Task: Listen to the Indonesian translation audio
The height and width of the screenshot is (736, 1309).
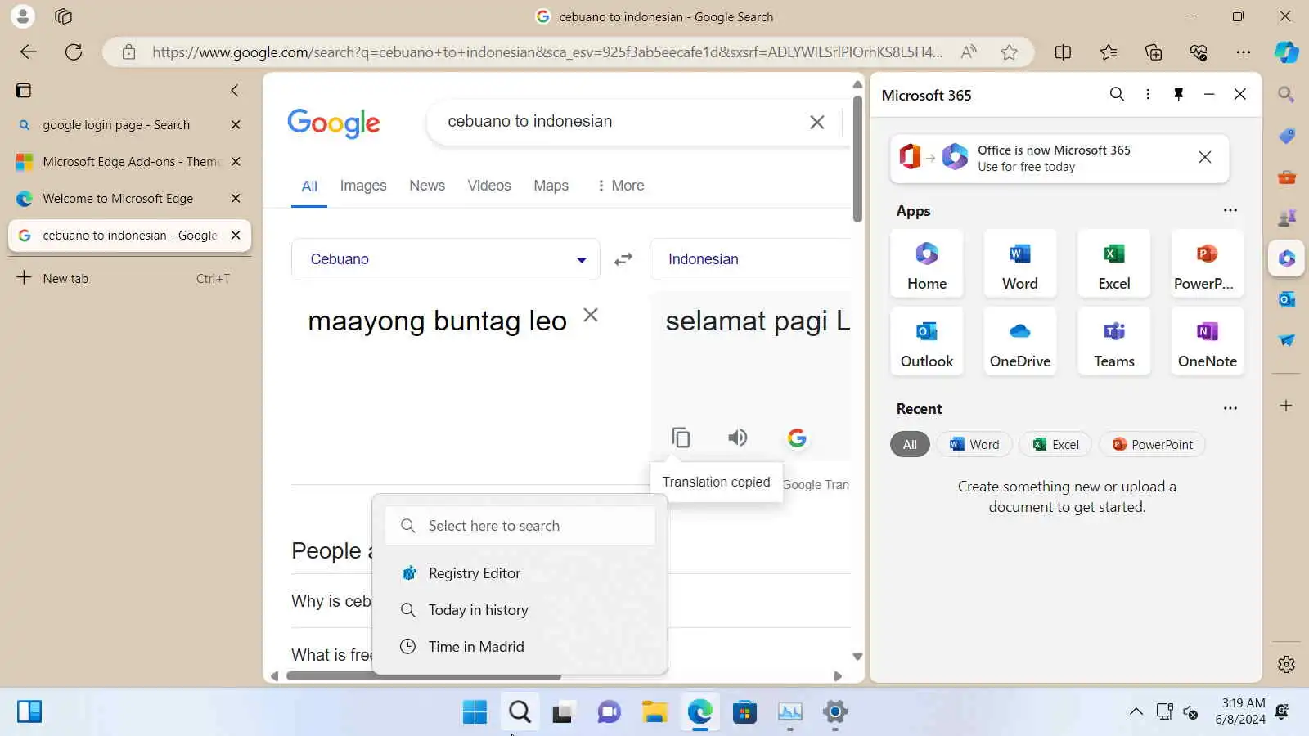Action: coord(738,438)
